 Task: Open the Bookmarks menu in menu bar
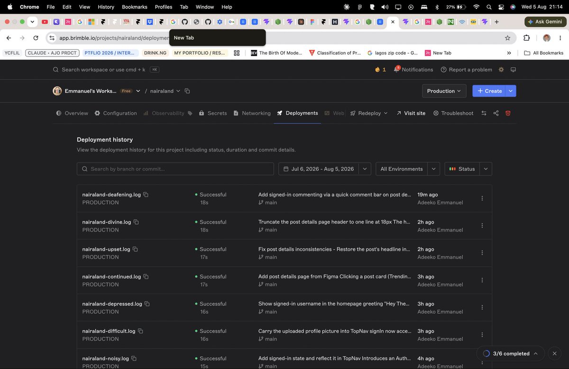point(135,7)
